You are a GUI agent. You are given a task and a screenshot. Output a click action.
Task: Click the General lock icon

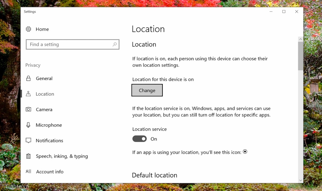tap(28, 78)
